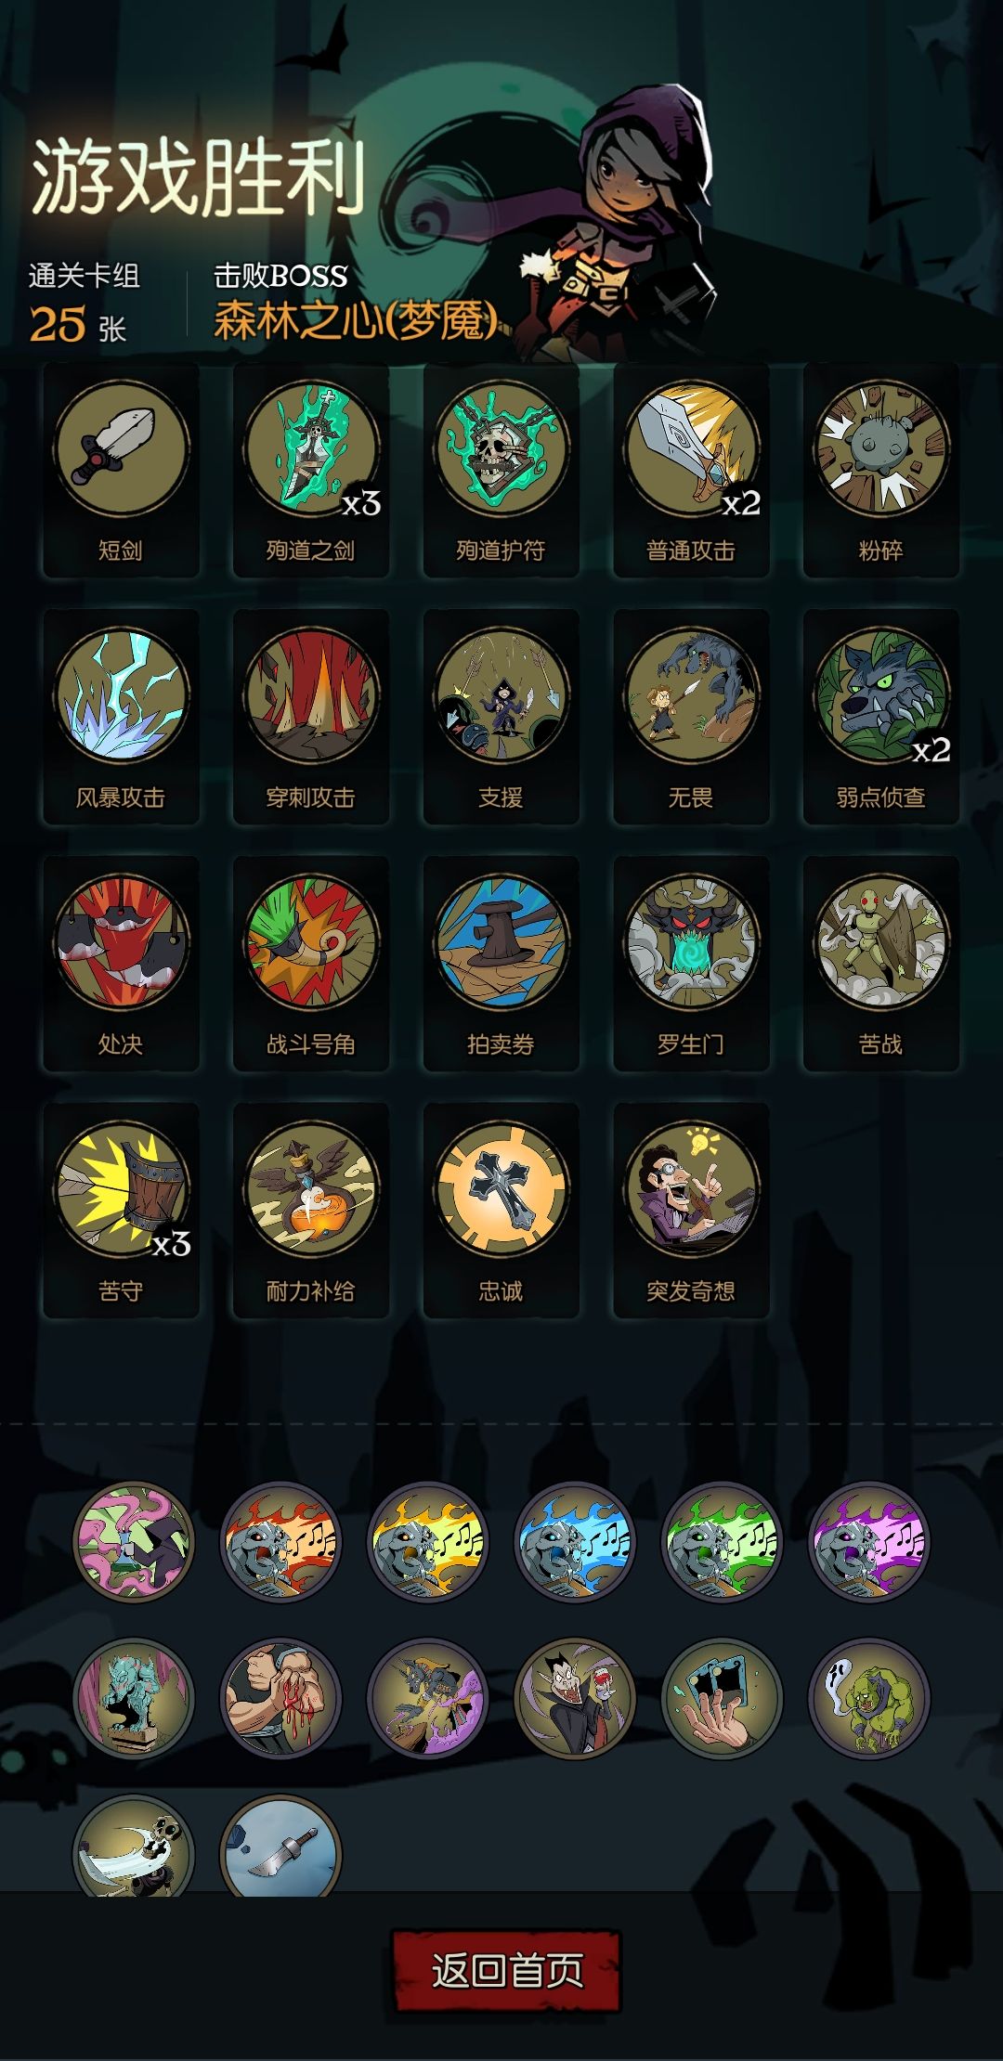Select the blue flame skull relic
The width and height of the screenshot is (1003, 2061).
pos(575,1542)
